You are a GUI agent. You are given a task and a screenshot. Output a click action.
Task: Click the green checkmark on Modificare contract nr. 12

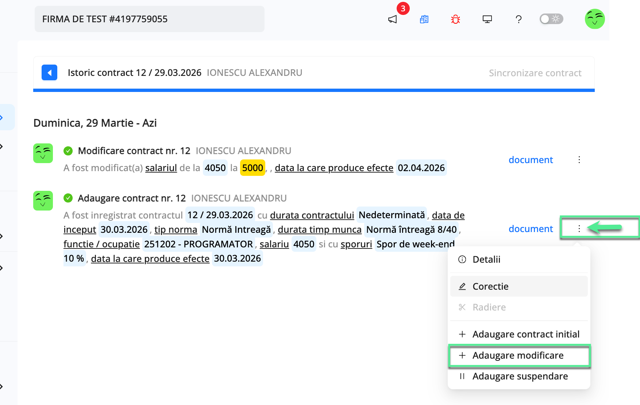tap(69, 150)
